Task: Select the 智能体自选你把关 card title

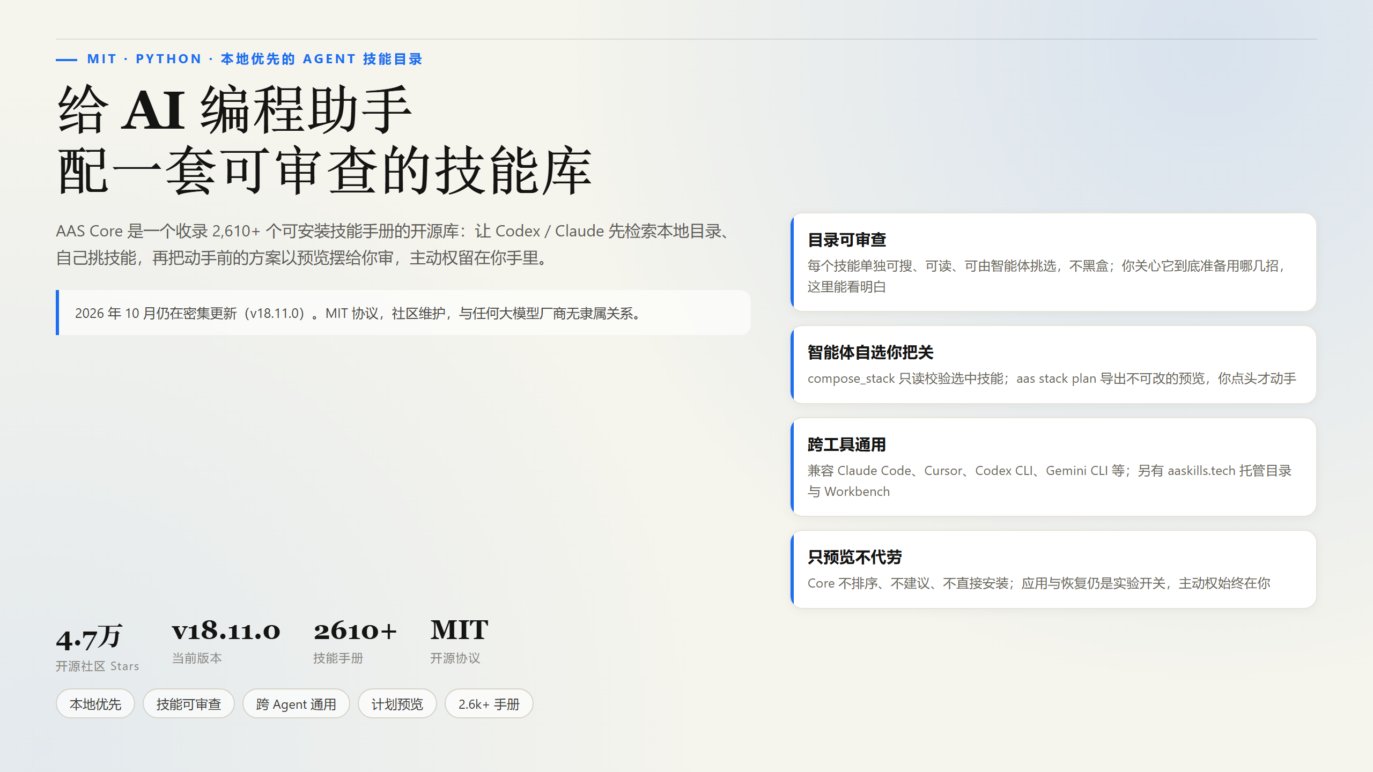Action: 870,352
